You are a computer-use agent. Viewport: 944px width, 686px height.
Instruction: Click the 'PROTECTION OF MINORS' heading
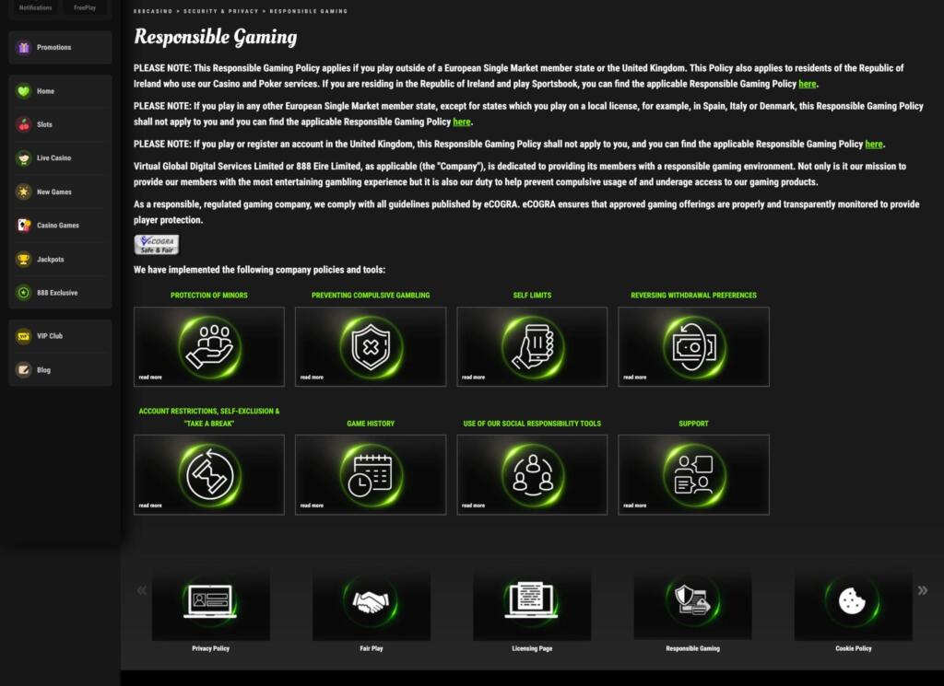tap(209, 296)
